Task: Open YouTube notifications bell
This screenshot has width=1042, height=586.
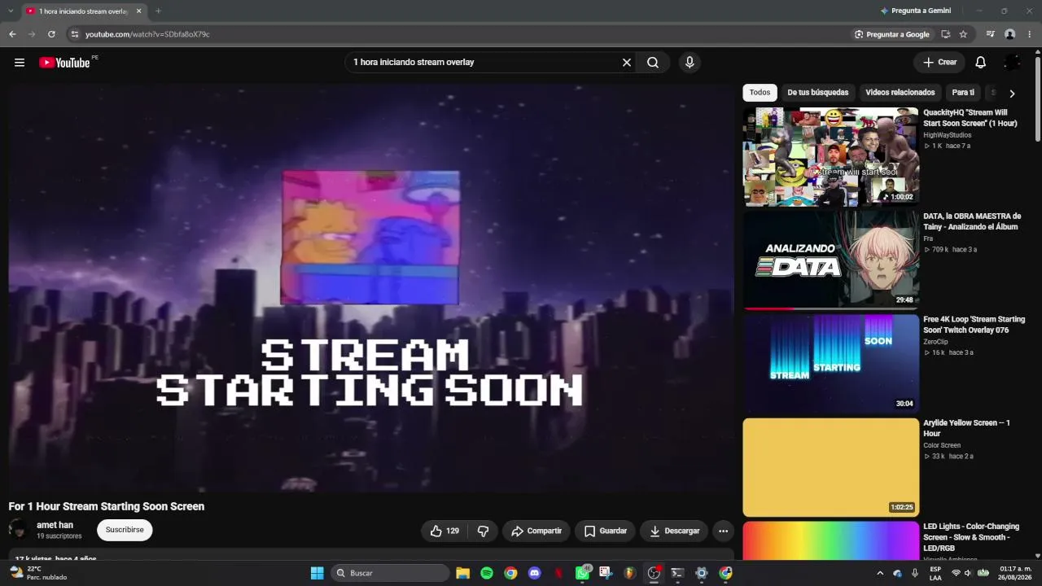Action: click(981, 63)
